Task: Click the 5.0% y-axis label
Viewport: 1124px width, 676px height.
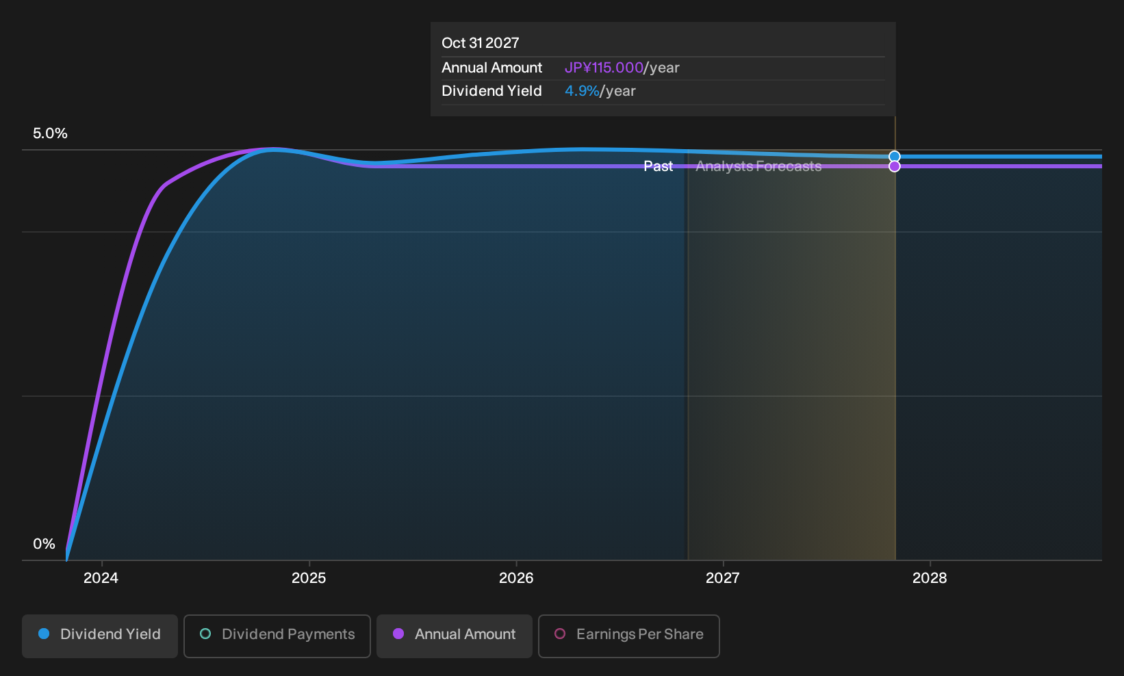Action: point(50,133)
